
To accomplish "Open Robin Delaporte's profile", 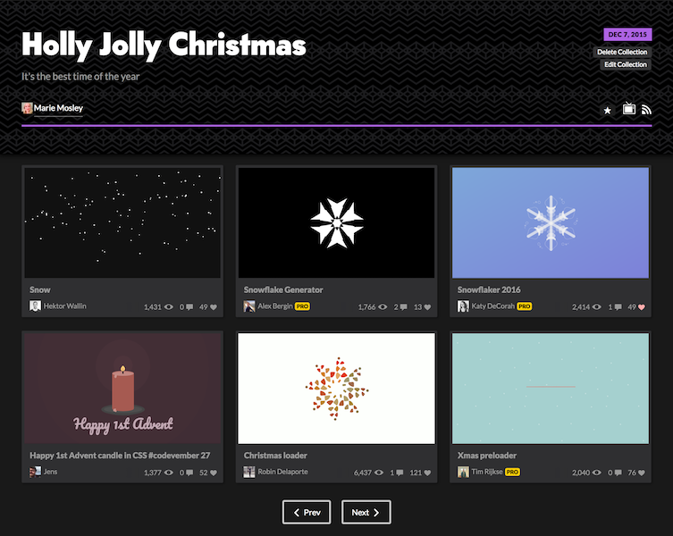I will 282,472.
